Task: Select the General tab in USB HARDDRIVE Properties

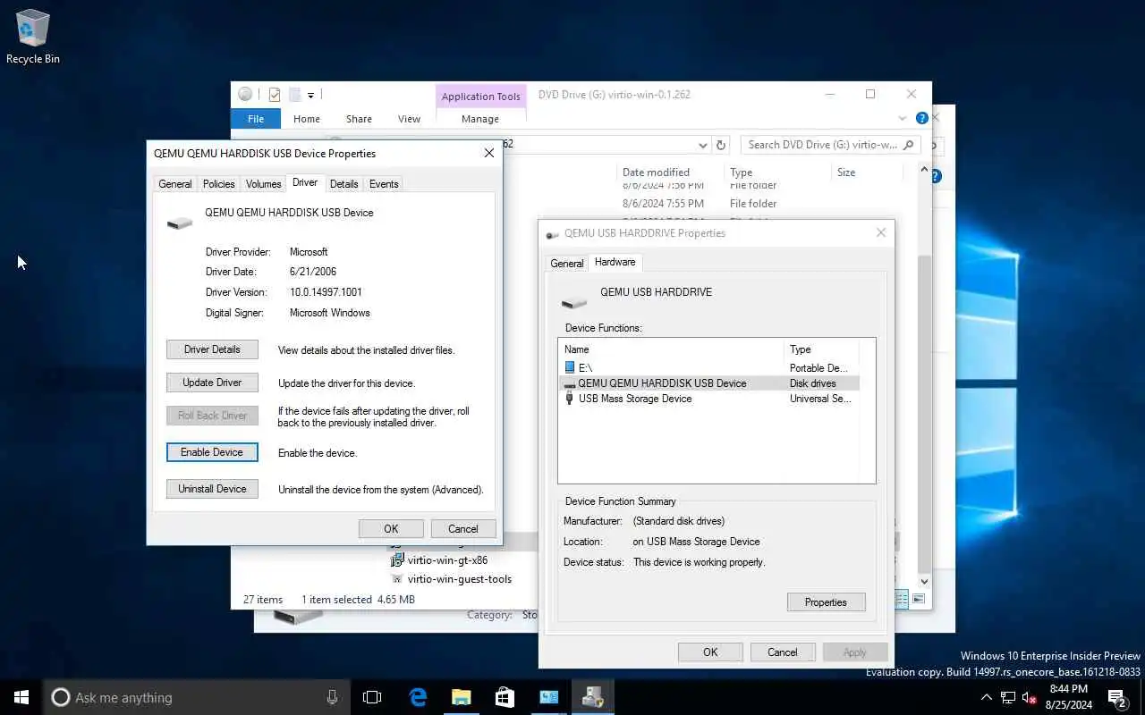Action: coord(567,264)
